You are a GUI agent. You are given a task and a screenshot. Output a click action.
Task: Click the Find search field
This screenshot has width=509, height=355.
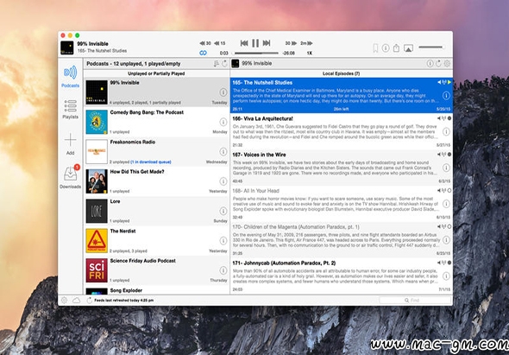[415, 301]
